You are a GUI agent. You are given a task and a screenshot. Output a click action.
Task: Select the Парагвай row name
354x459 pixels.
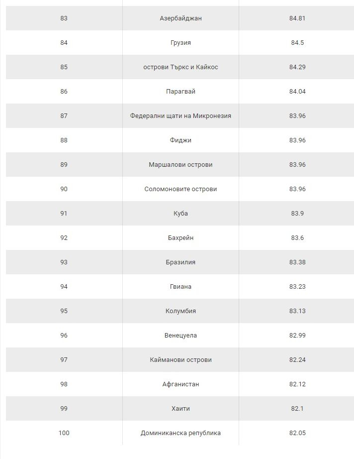point(180,91)
